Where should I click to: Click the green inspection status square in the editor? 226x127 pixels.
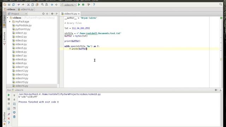221,18
